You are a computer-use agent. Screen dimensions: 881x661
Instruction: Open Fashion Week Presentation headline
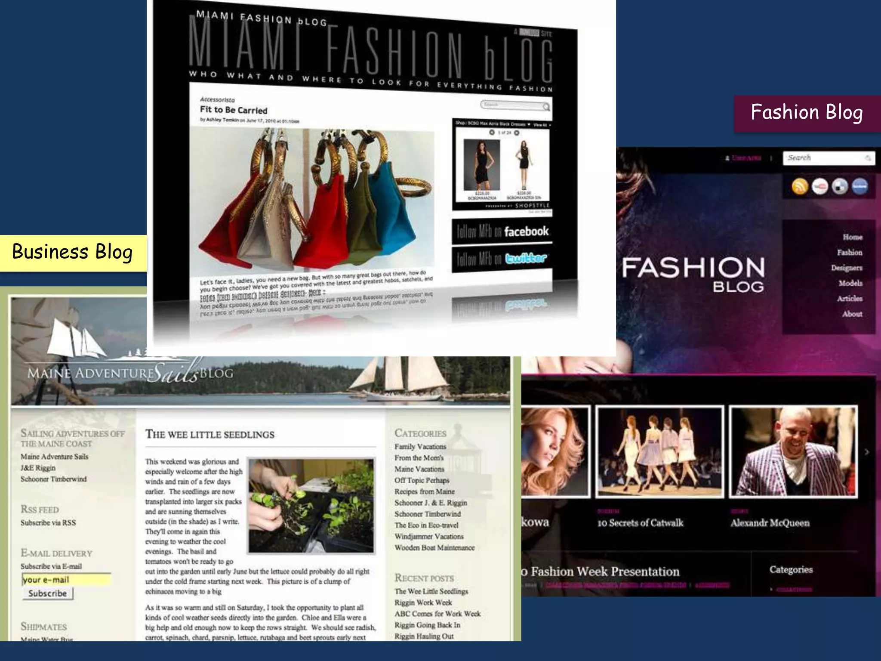pos(601,571)
